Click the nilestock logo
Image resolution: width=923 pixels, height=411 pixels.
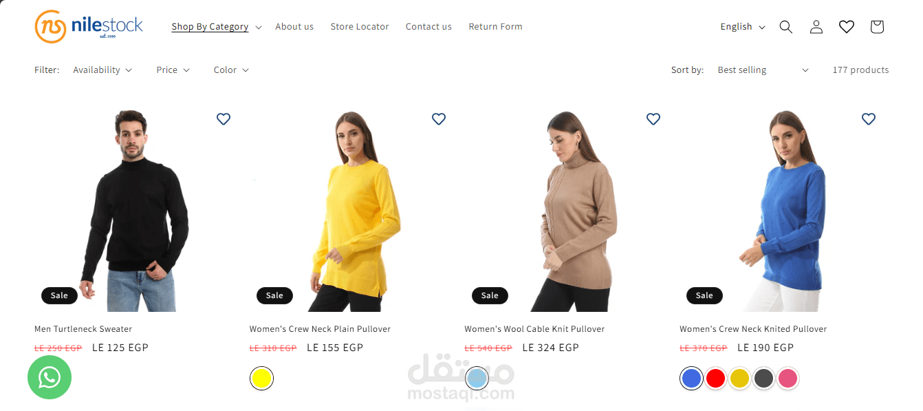(x=89, y=26)
